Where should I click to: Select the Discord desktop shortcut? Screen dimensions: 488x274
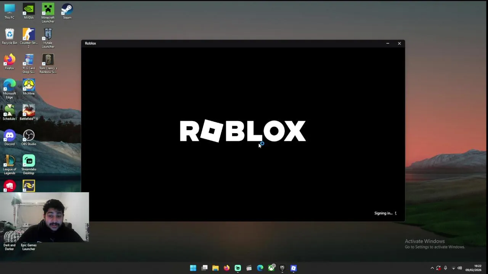10,137
